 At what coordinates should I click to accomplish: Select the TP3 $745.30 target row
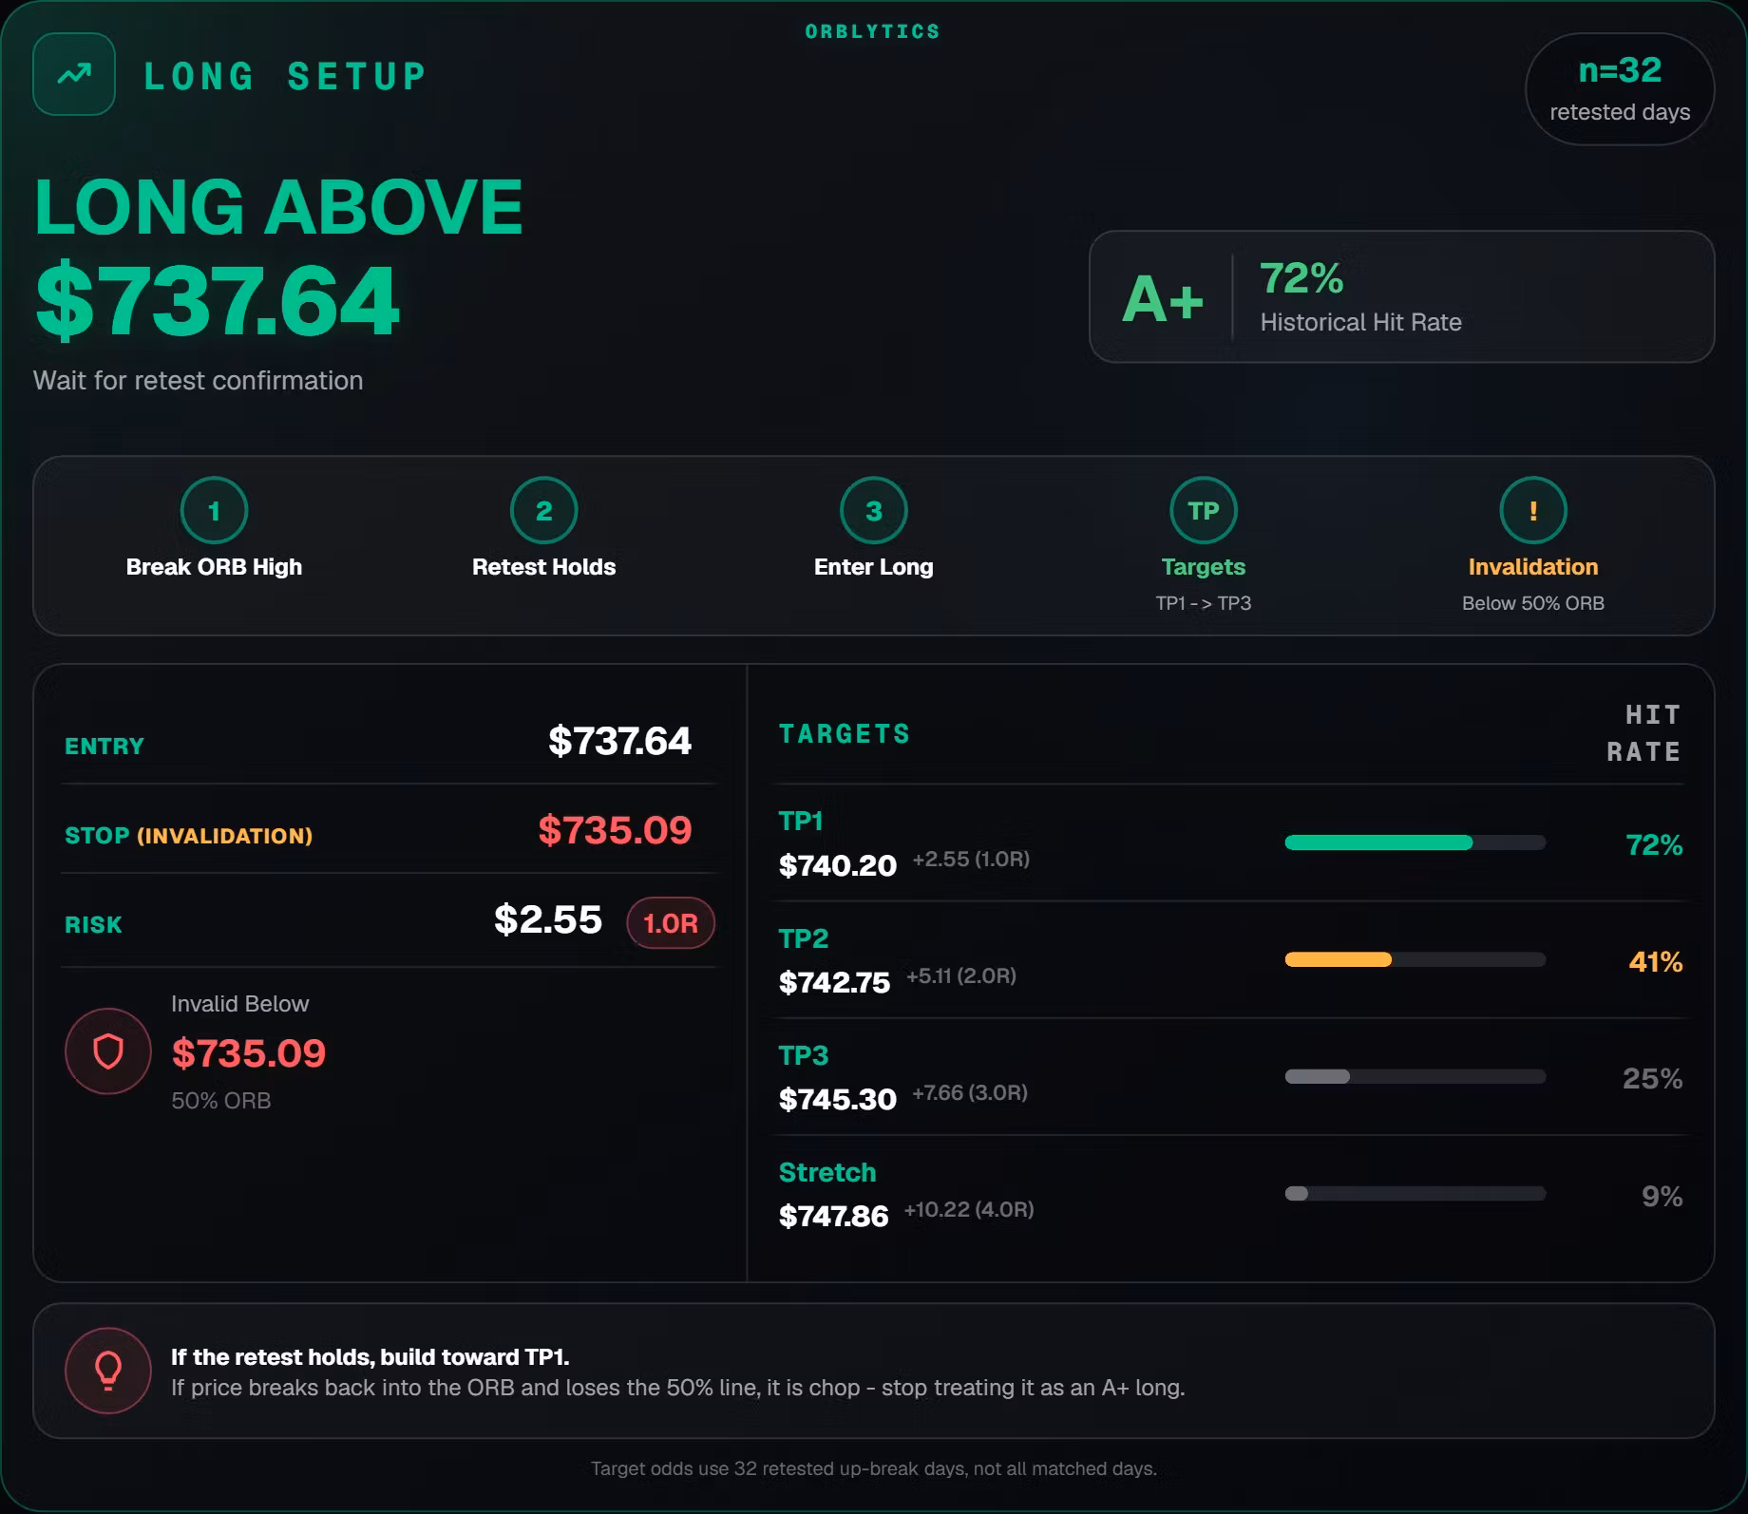click(1230, 1077)
